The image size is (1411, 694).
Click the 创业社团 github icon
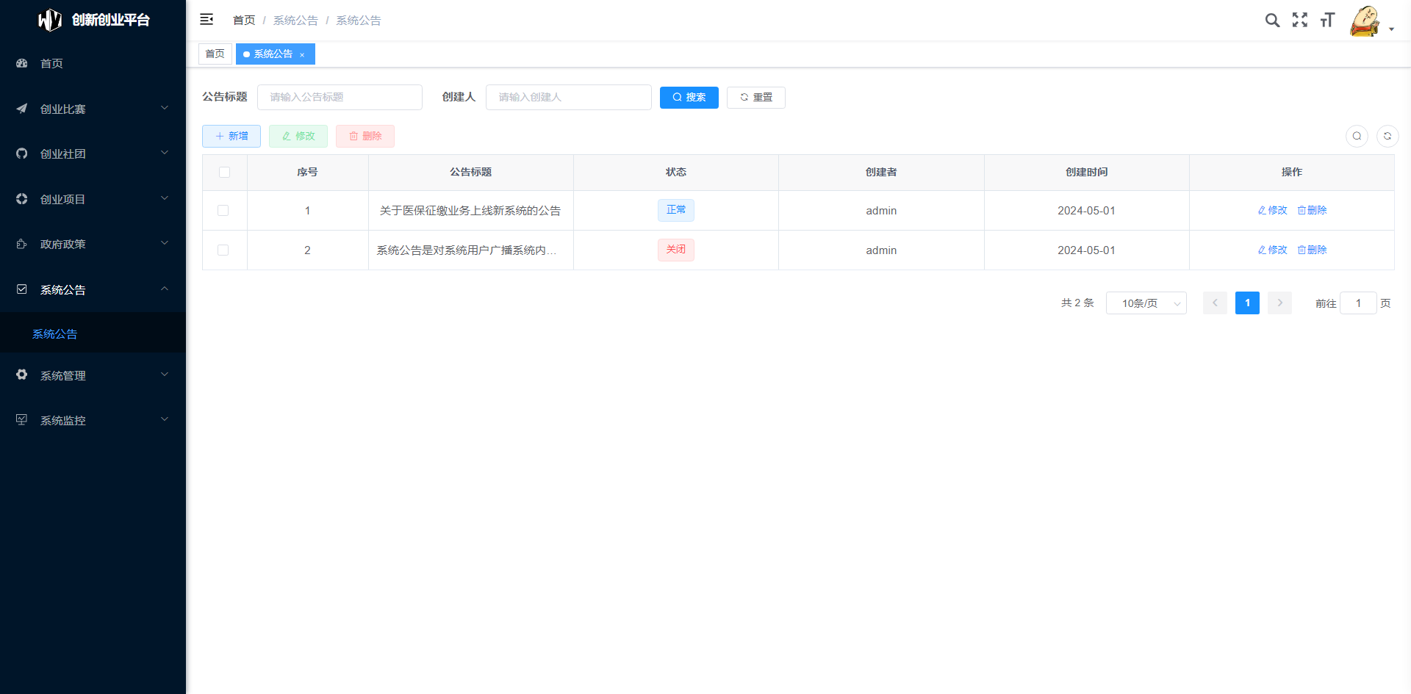[22, 153]
